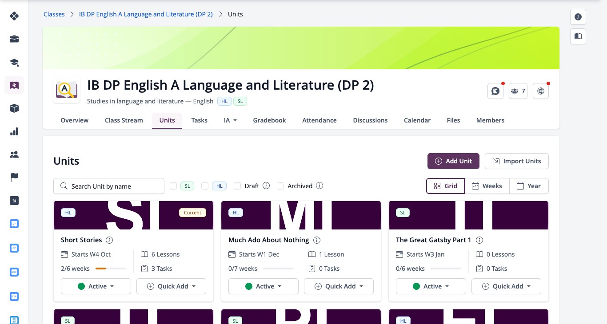Enable the Archived filter checkbox
The image size is (607, 324).
point(280,186)
